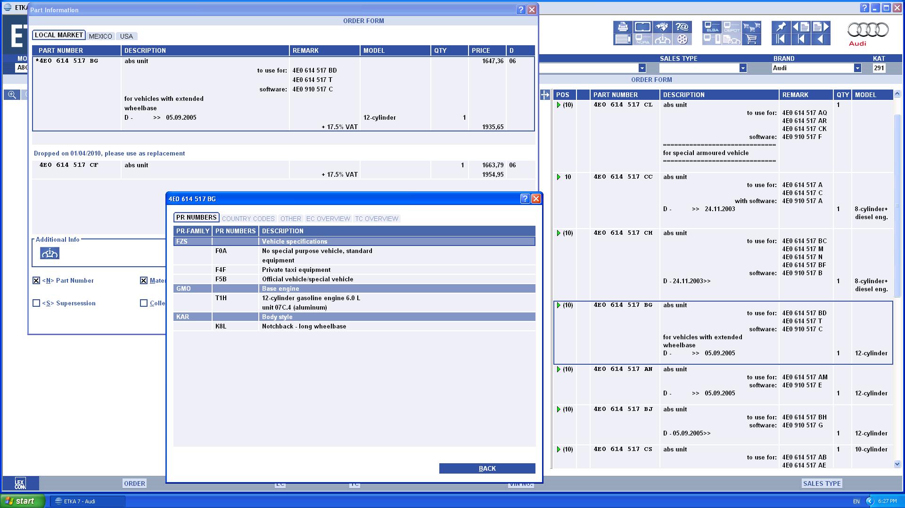Click the BACK button
The width and height of the screenshot is (905, 508).
487,468
